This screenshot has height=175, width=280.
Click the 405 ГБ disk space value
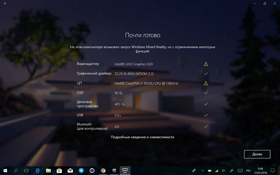pyautogui.click(x=120, y=104)
